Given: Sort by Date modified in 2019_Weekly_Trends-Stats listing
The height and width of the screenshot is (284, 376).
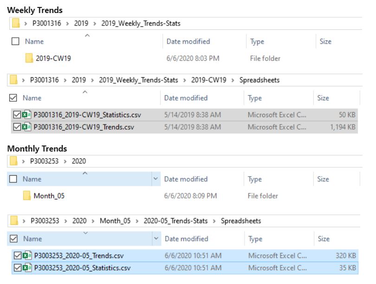Looking at the screenshot, I should click(188, 41).
